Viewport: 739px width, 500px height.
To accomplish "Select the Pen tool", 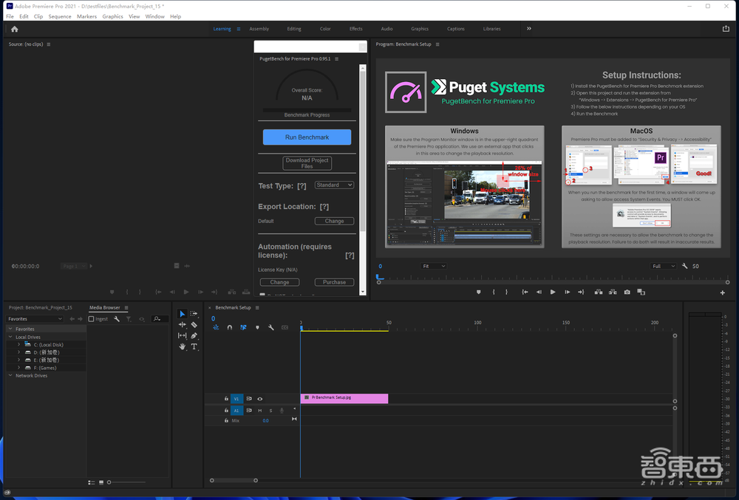I will coord(194,335).
